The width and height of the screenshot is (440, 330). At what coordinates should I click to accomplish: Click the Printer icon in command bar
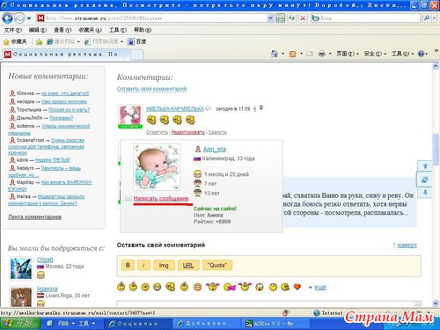point(322,54)
